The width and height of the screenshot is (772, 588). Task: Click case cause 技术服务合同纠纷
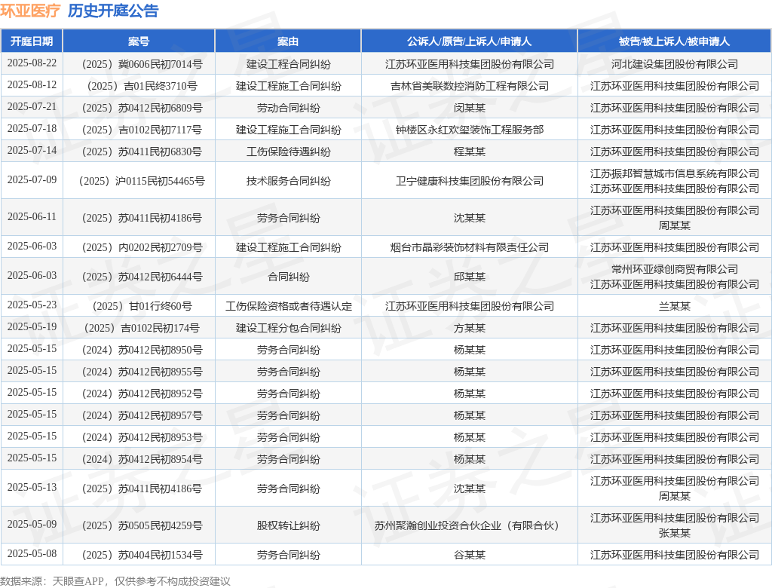tap(289, 181)
